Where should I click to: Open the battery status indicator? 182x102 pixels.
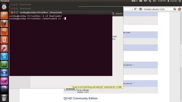145,1
